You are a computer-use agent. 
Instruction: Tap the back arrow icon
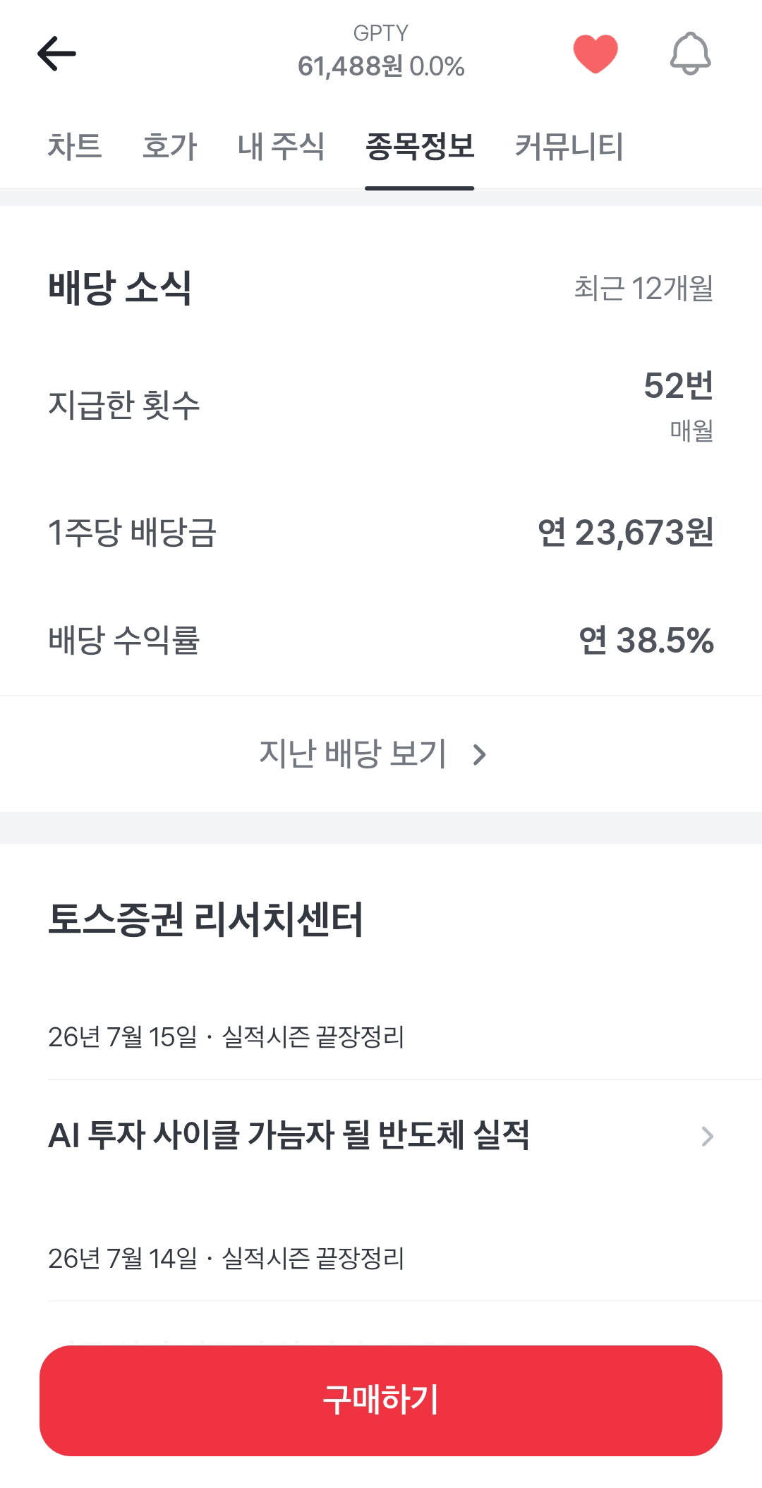[56, 54]
